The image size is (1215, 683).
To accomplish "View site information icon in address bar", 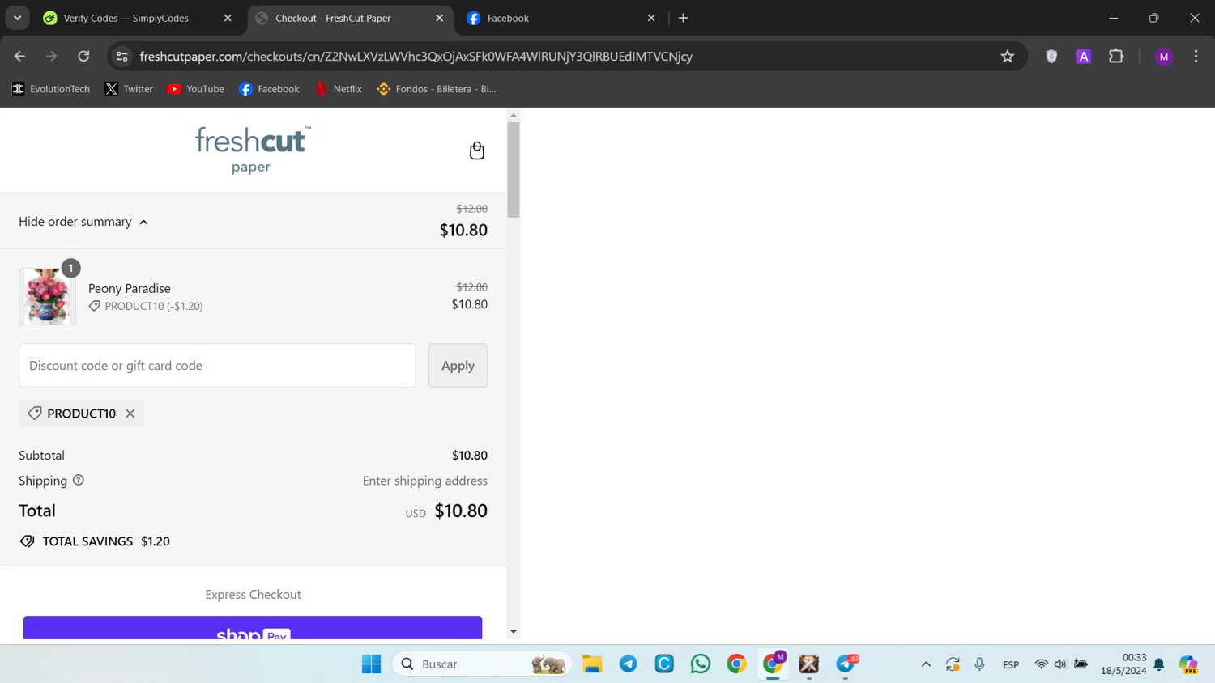I will [122, 56].
